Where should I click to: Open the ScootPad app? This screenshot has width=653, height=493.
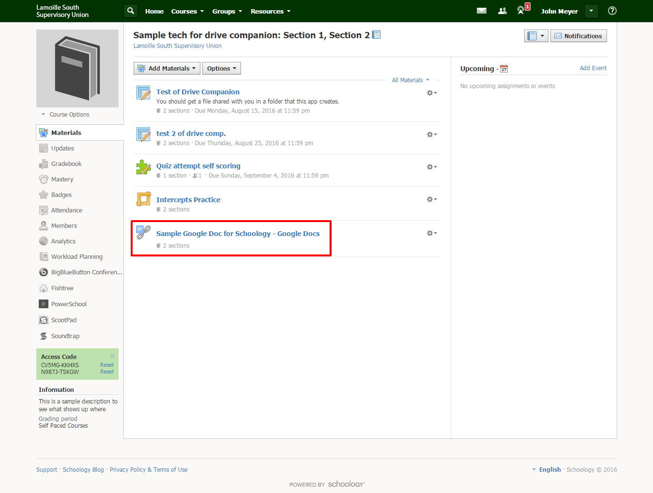(x=63, y=320)
